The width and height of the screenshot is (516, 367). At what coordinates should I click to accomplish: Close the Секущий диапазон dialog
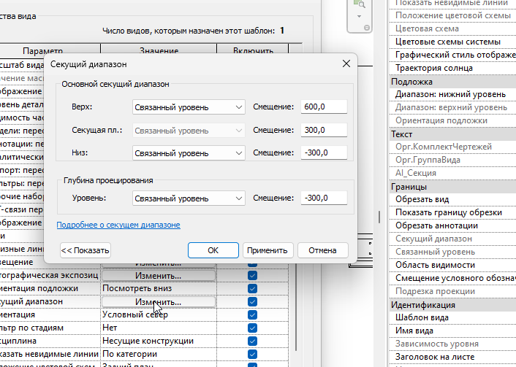[346, 63]
